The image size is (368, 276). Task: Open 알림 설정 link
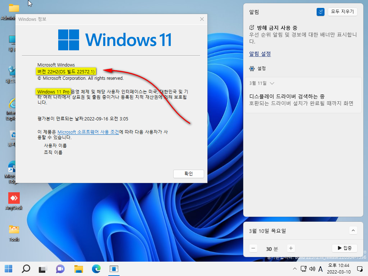(x=260, y=54)
